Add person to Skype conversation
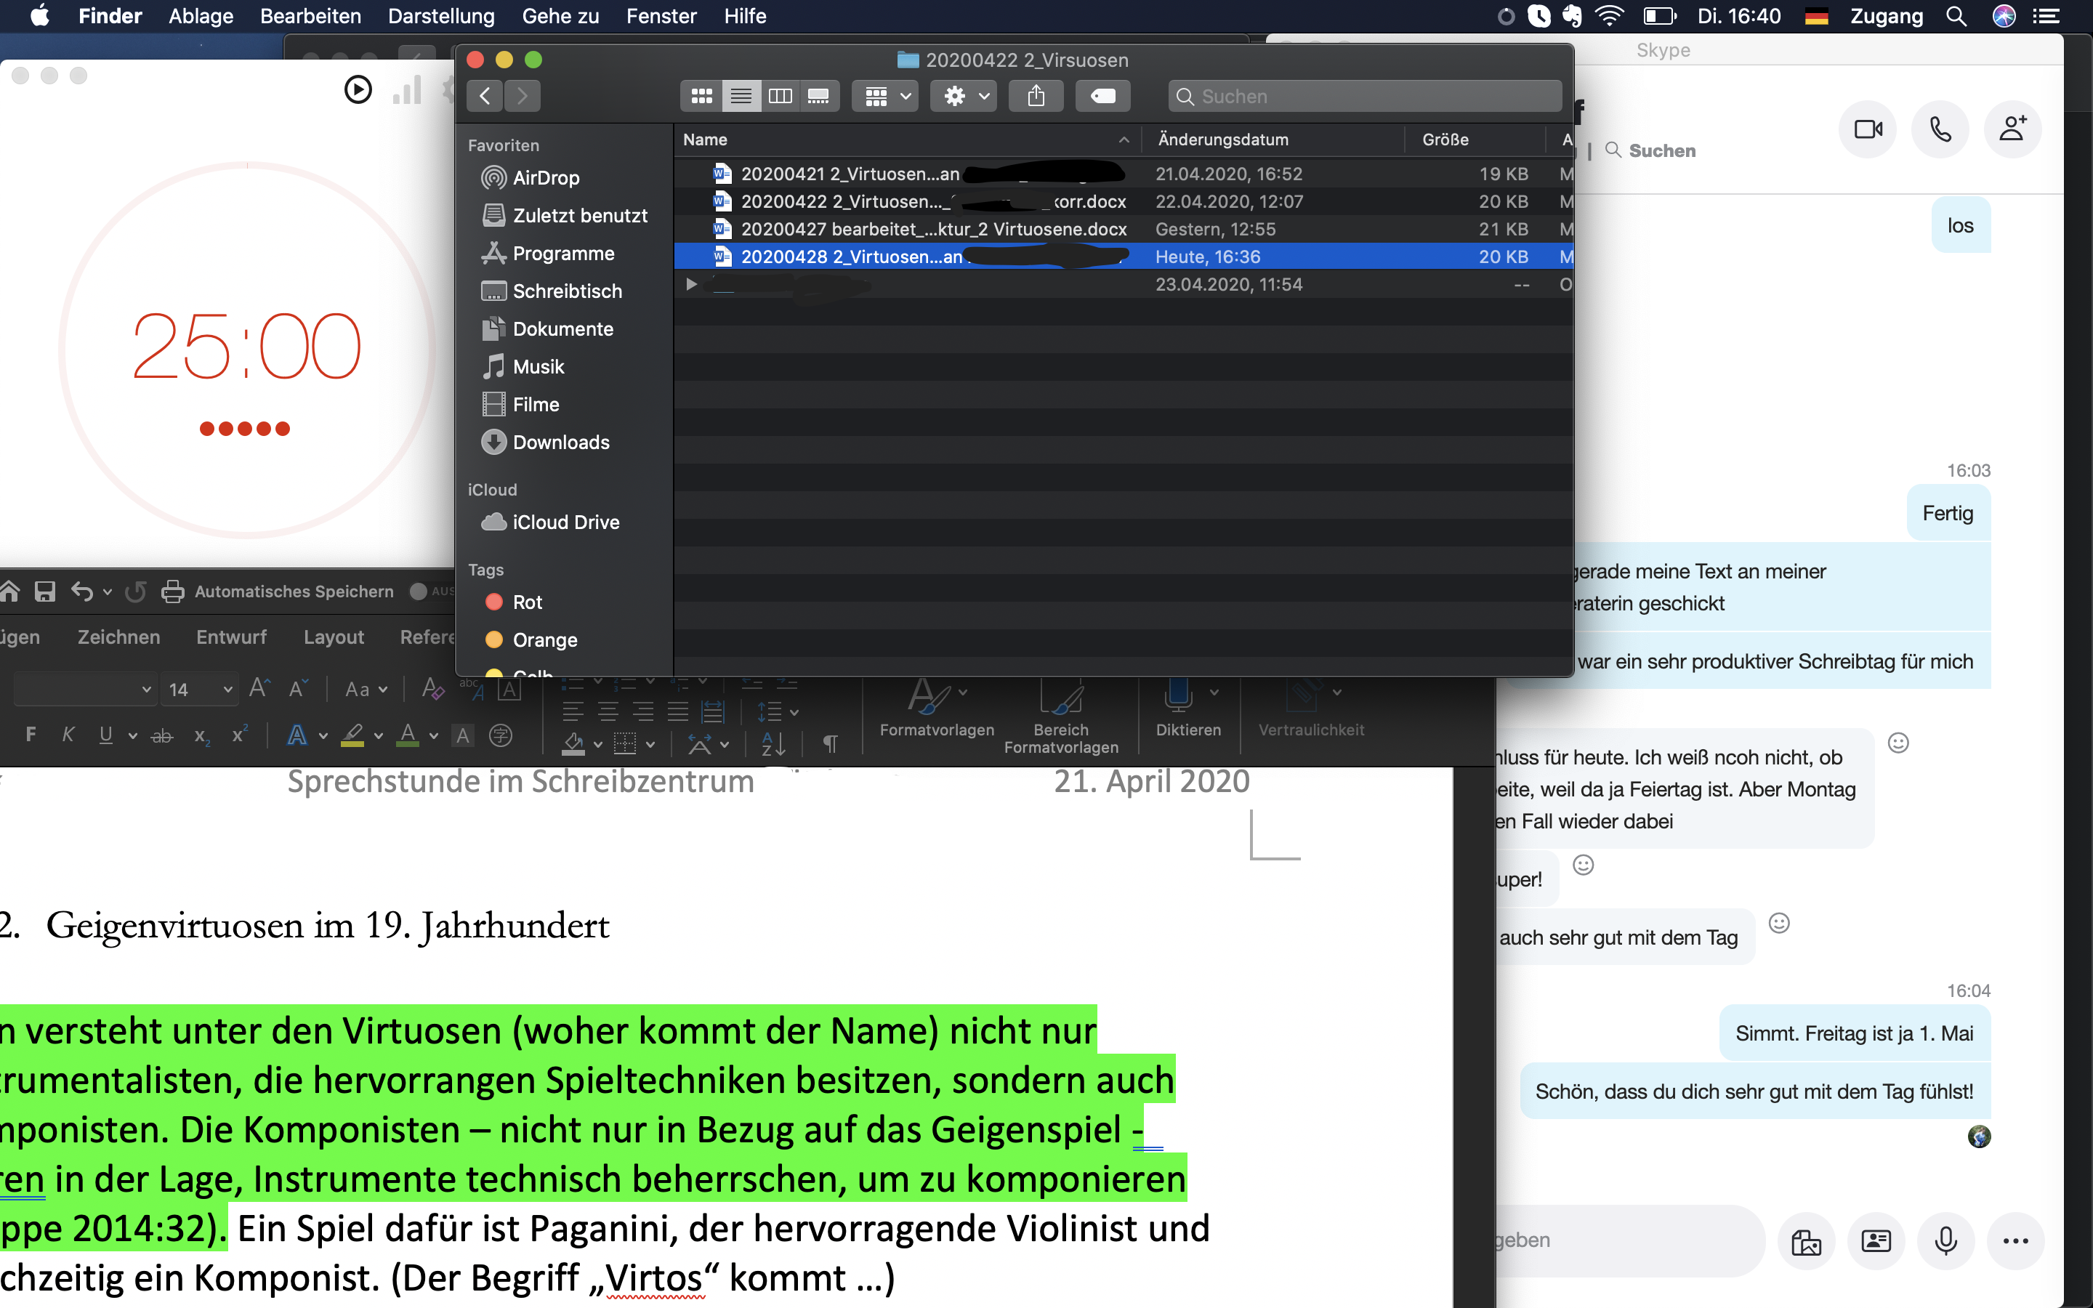The width and height of the screenshot is (2093, 1308). point(2012,130)
